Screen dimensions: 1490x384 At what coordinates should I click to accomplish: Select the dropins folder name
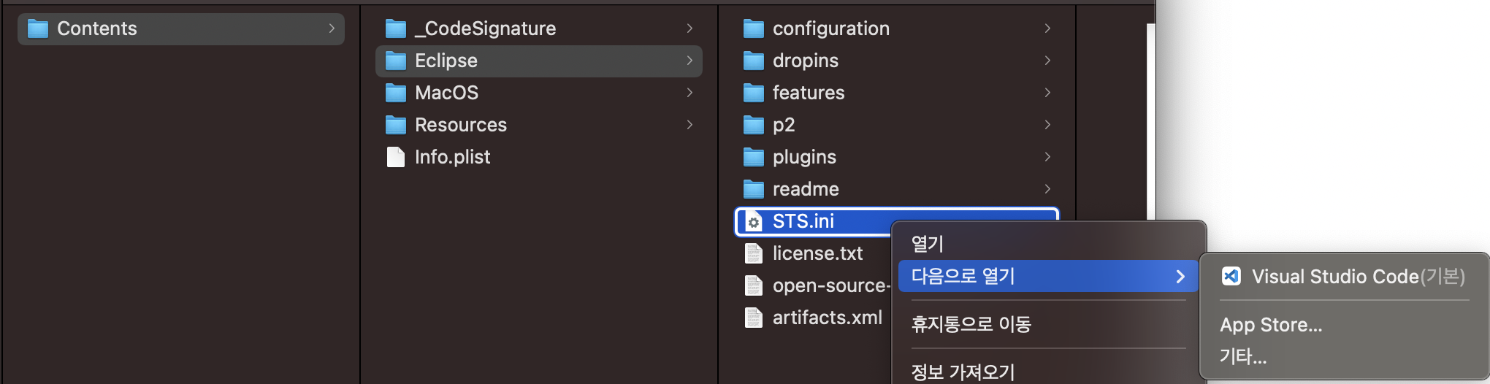(x=806, y=61)
